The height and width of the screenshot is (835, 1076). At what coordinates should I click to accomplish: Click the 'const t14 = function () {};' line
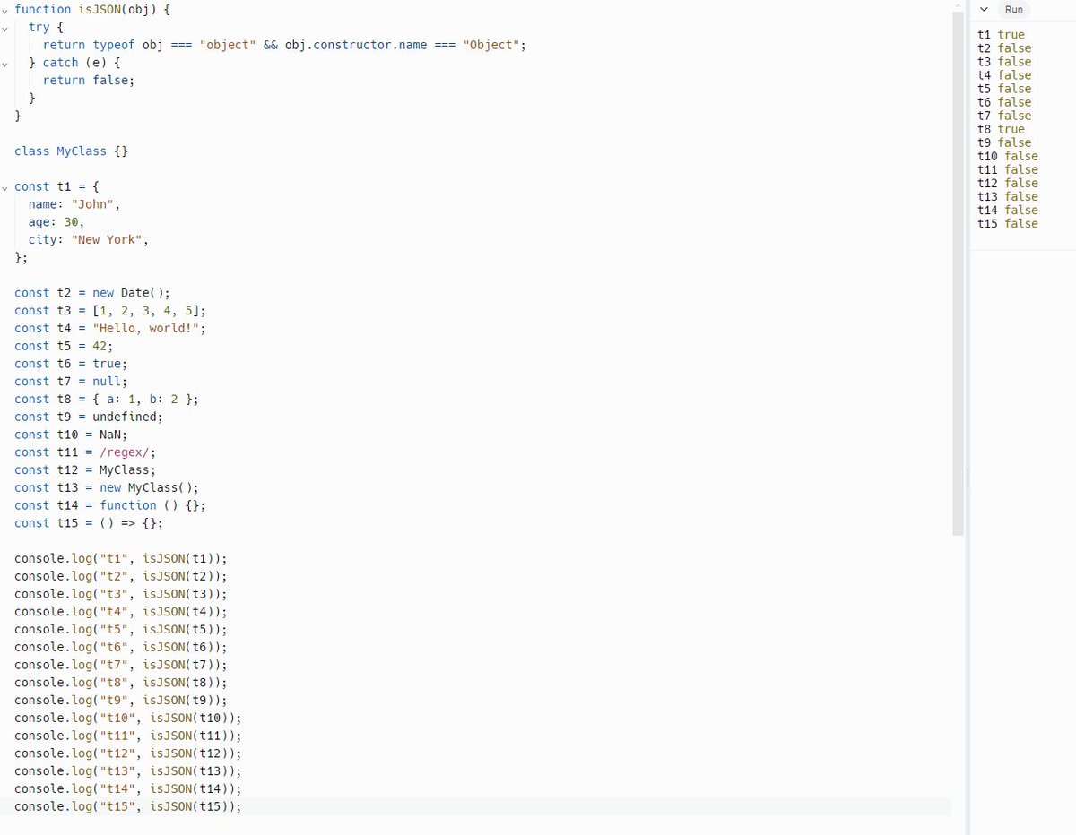click(110, 505)
